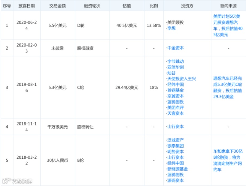Screen dimensions: 246x186
Task: Open investor link 美团点评
Action: (x=175, y=107)
